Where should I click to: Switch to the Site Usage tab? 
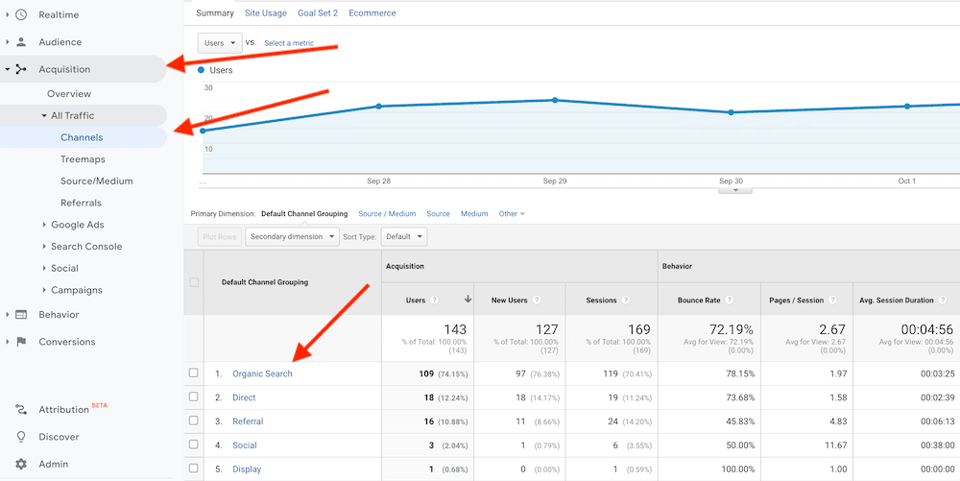[266, 12]
